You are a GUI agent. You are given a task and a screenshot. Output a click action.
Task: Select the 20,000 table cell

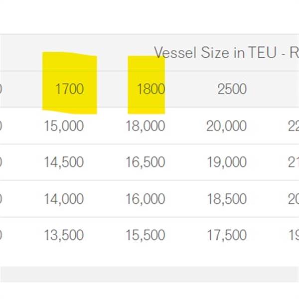tap(226, 126)
